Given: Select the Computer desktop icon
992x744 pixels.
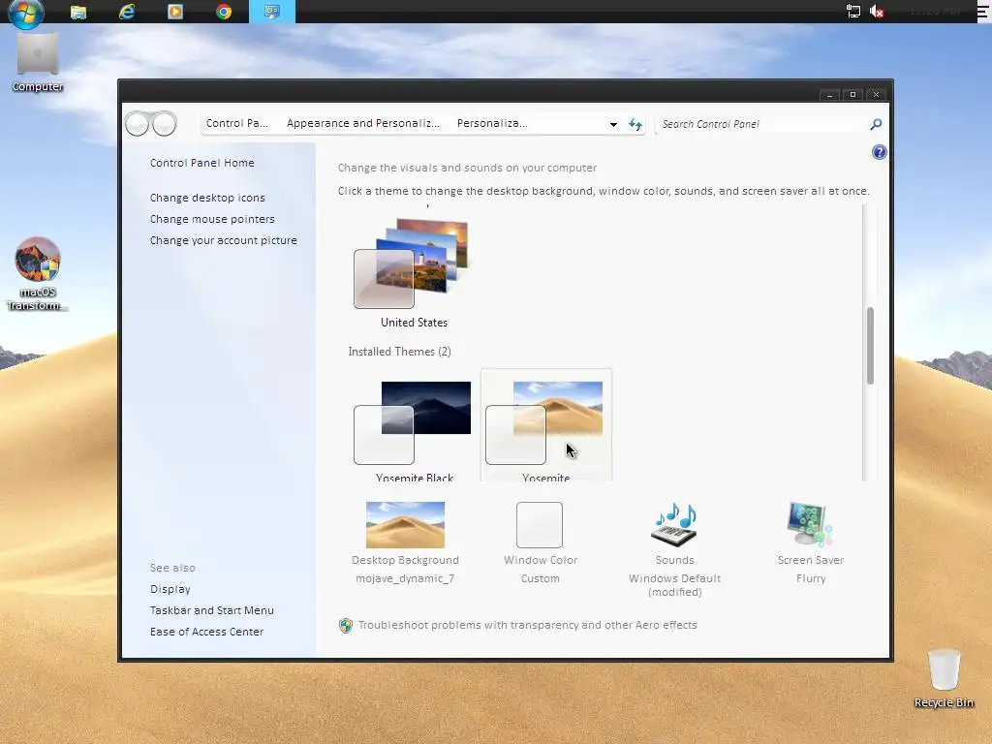Looking at the screenshot, I should pyautogui.click(x=38, y=63).
